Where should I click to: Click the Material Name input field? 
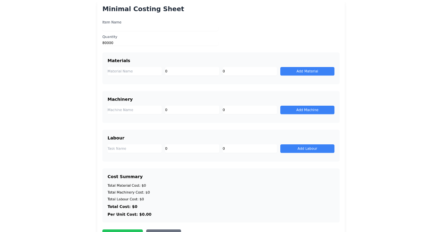tap(134, 71)
